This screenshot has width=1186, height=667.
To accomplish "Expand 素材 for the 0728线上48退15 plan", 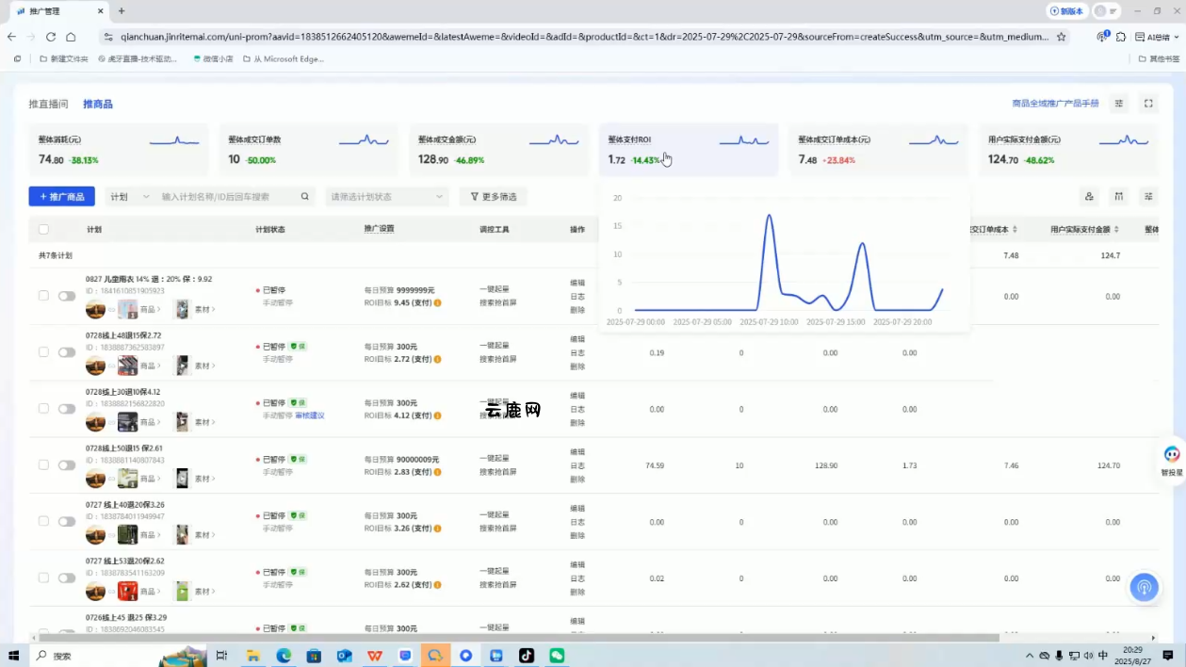I will point(204,366).
